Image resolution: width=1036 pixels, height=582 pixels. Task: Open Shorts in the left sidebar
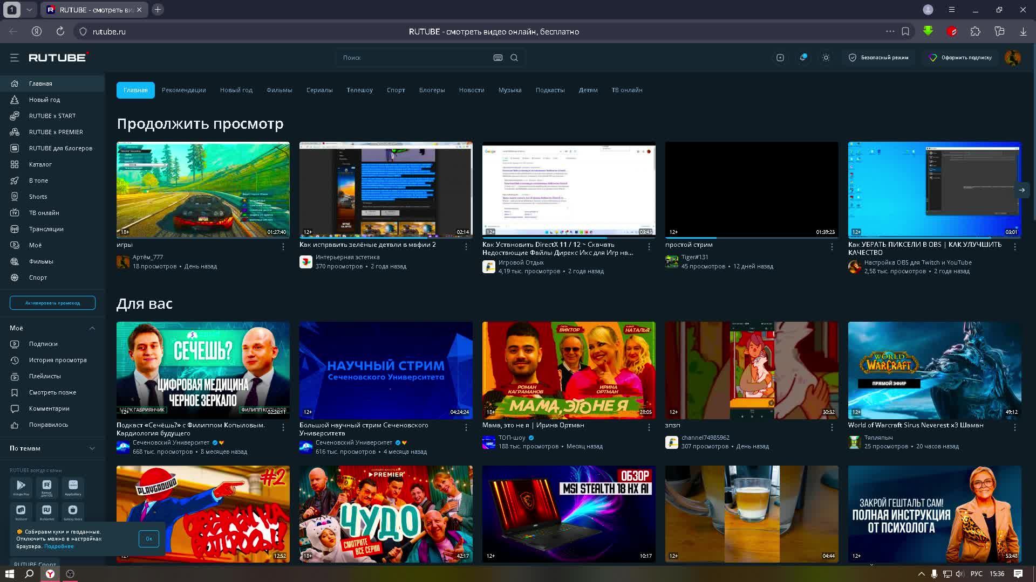click(38, 197)
